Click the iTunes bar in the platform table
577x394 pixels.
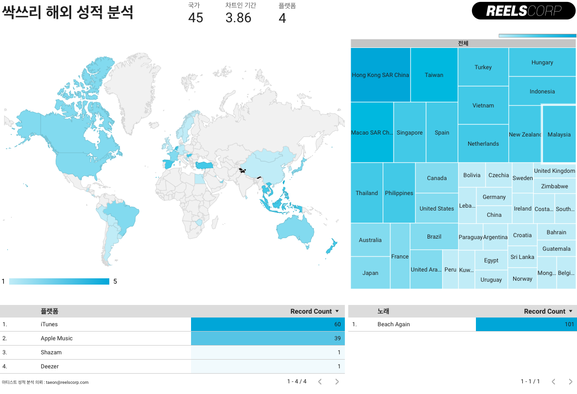(267, 324)
